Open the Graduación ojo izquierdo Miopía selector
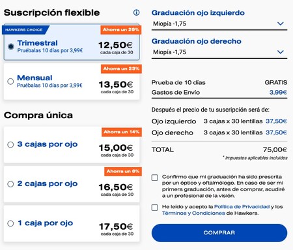This screenshot has width=293, height=250. (x=219, y=23)
